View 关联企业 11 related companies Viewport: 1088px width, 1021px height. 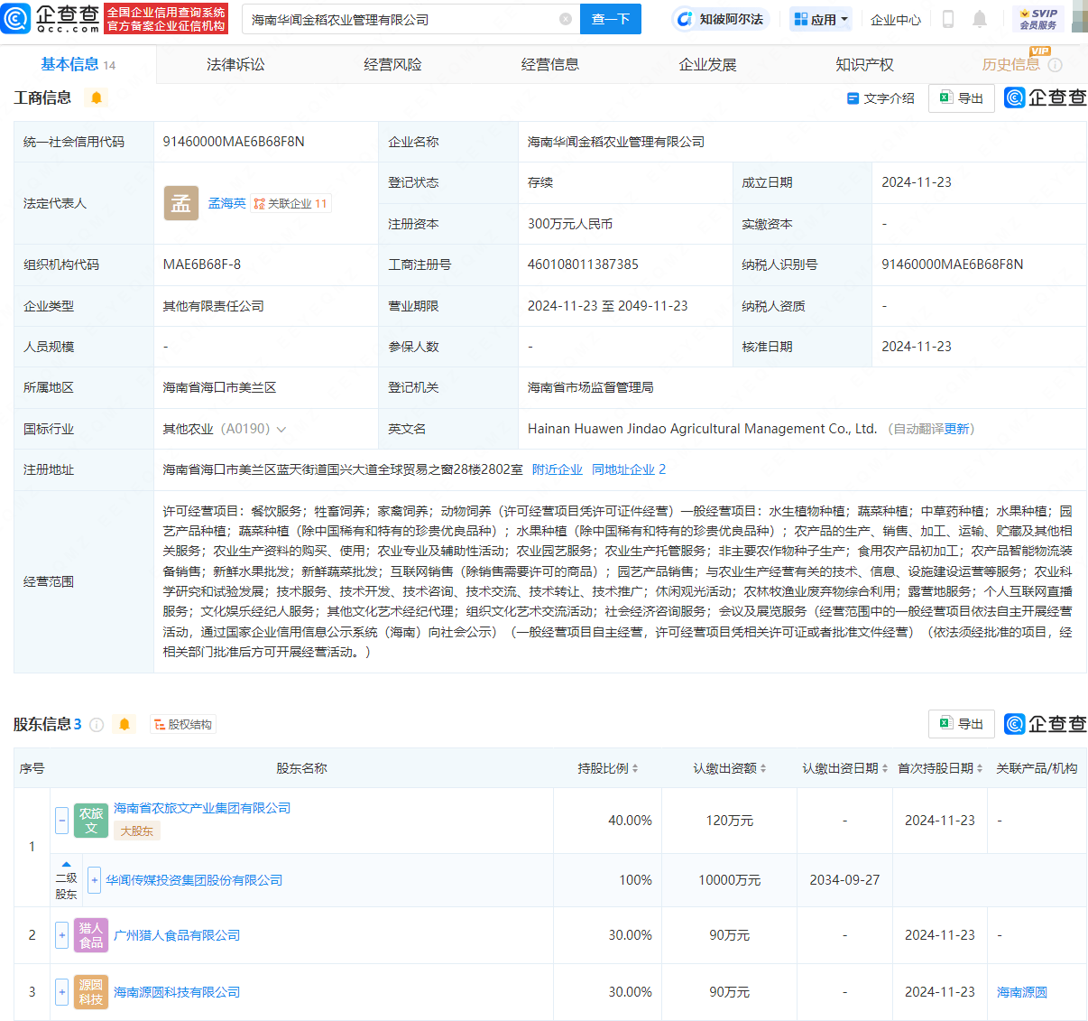click(x=290, y=204)
